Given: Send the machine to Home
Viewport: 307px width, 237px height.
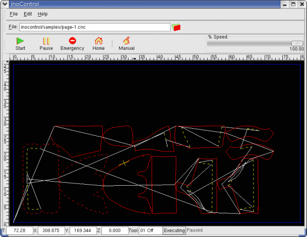Looking at the screenshot, I should [x=98, y=44].
